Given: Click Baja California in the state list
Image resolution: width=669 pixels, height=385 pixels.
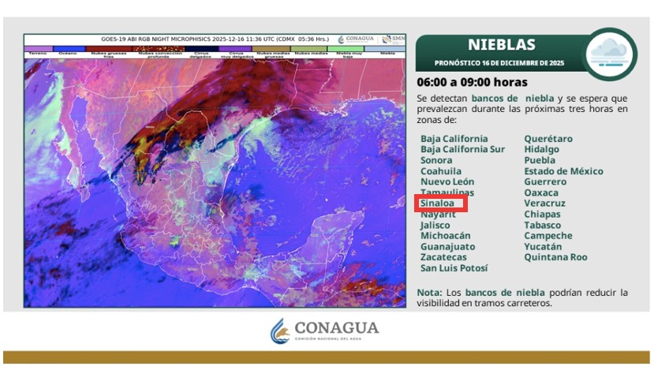Looking at the screenshot, I should (x=454, y=139).
